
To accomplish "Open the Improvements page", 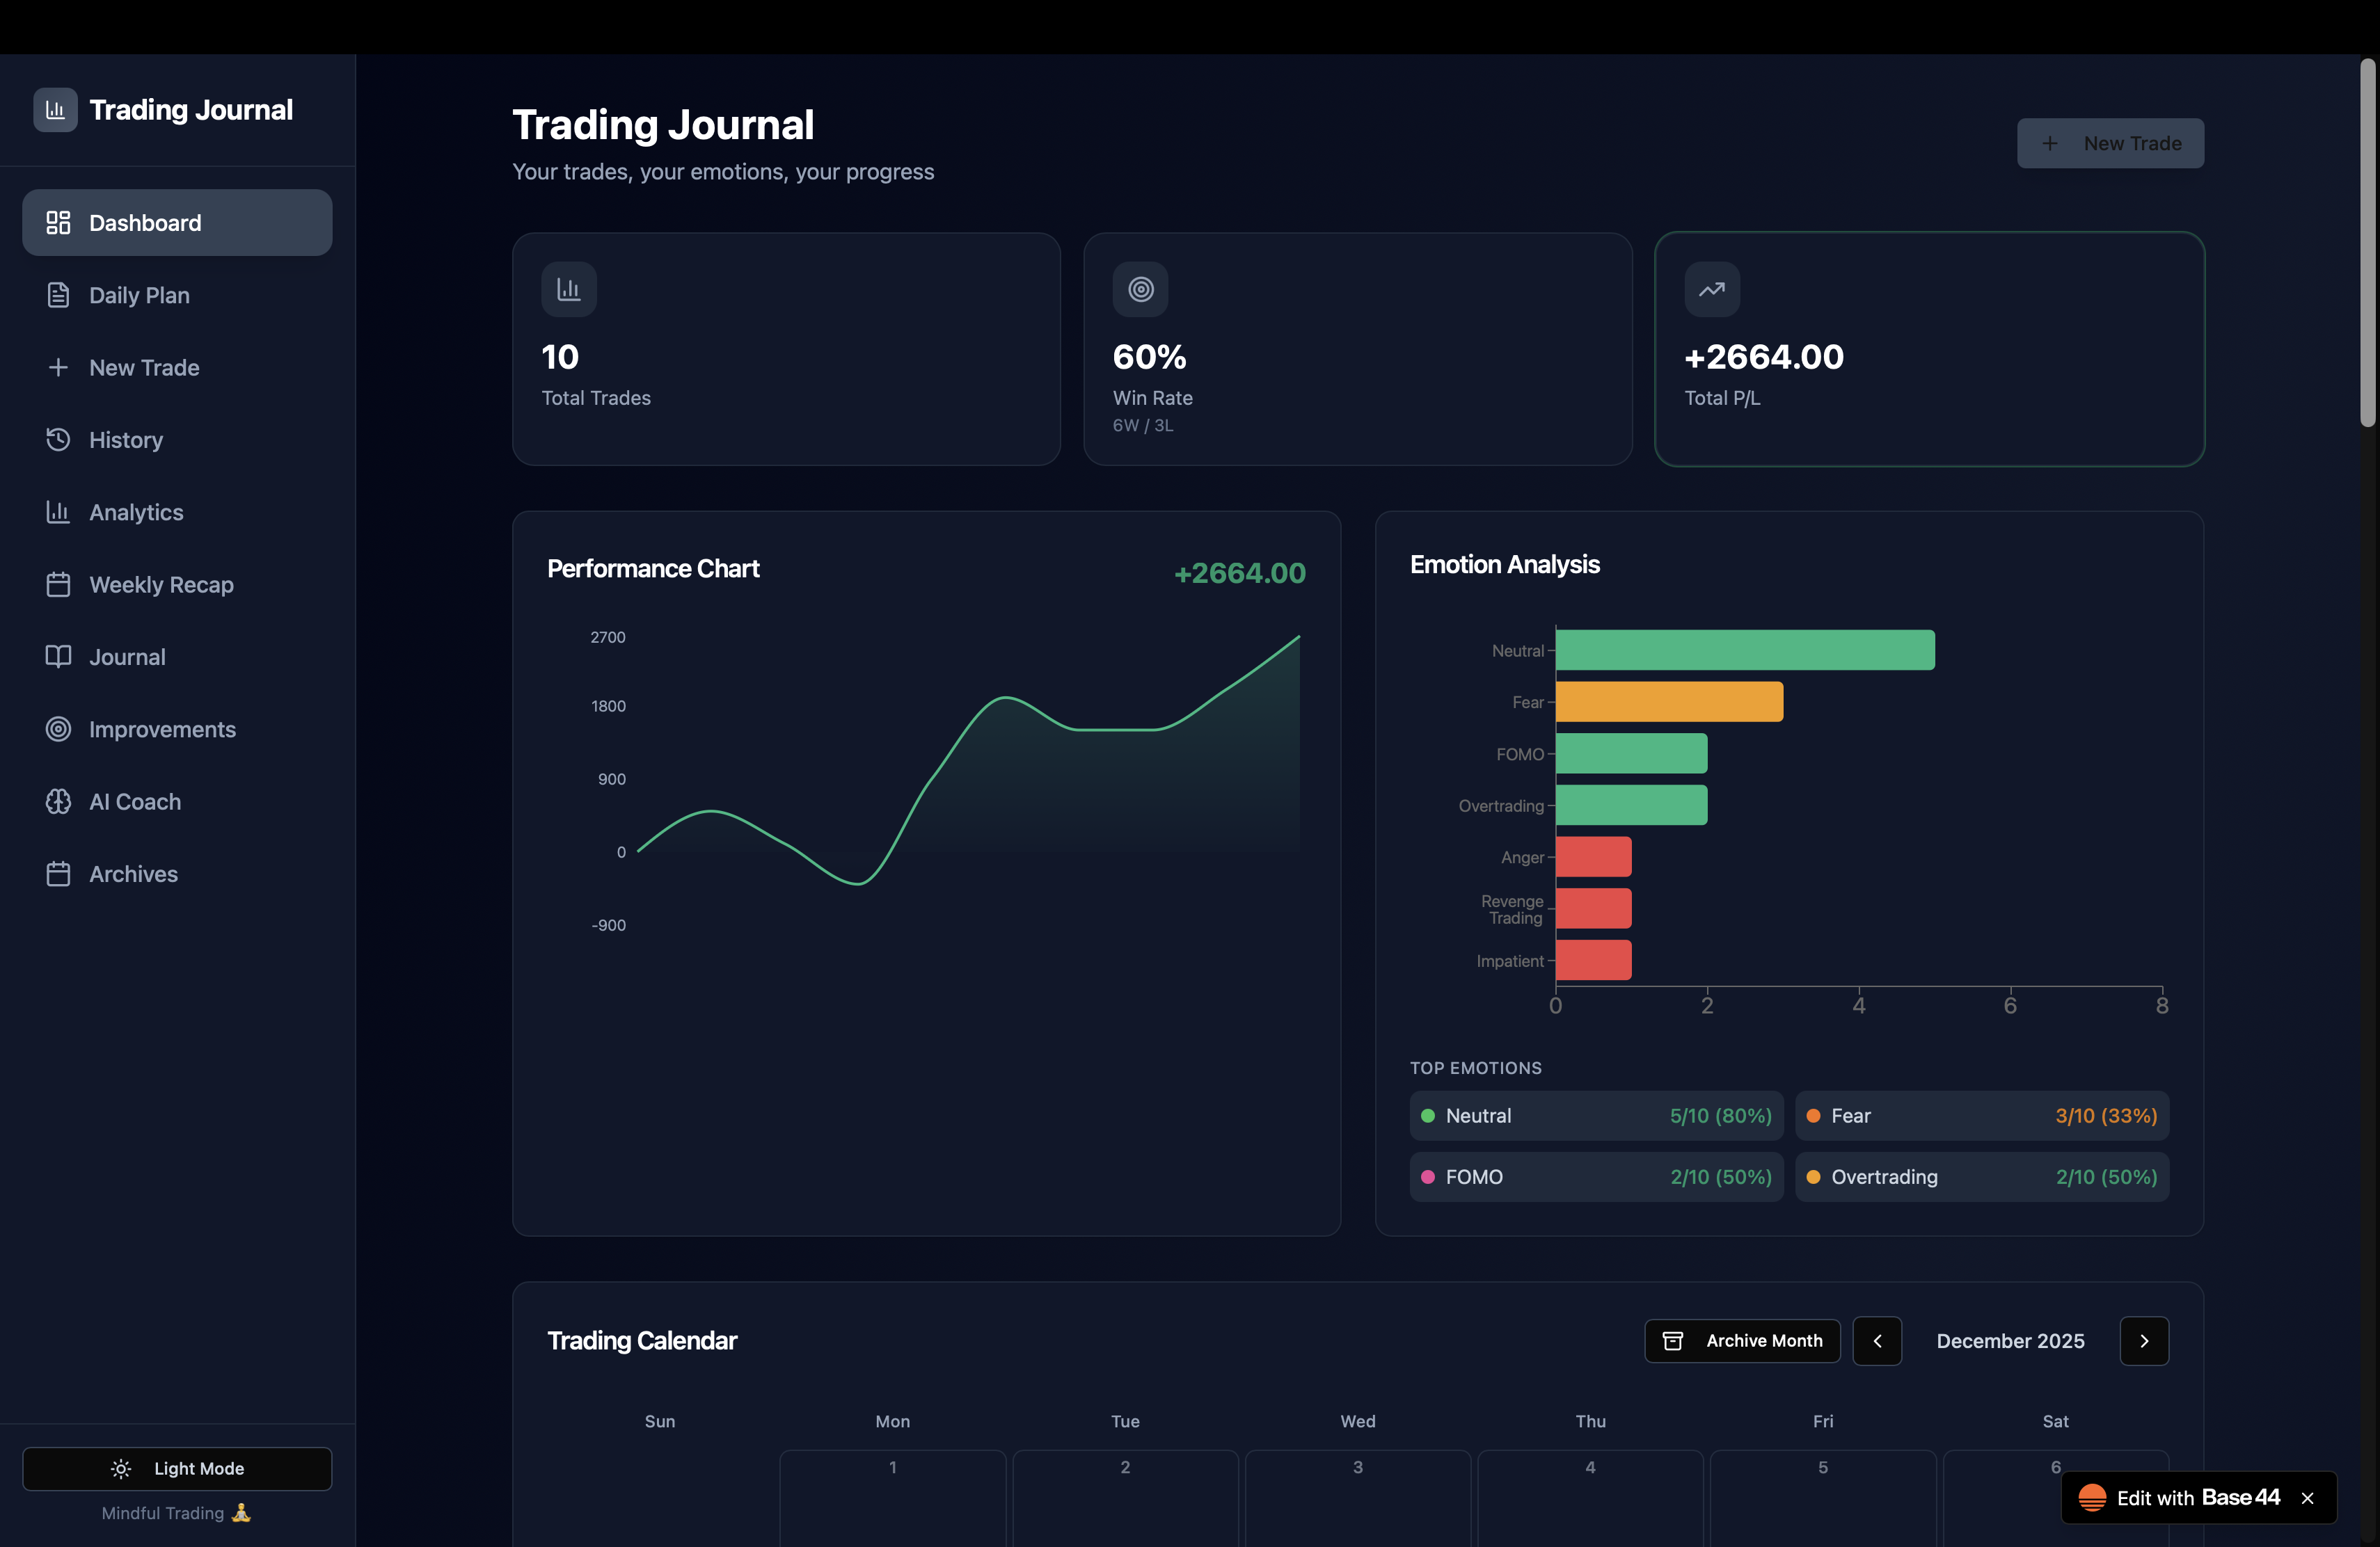I will point(177,730).
